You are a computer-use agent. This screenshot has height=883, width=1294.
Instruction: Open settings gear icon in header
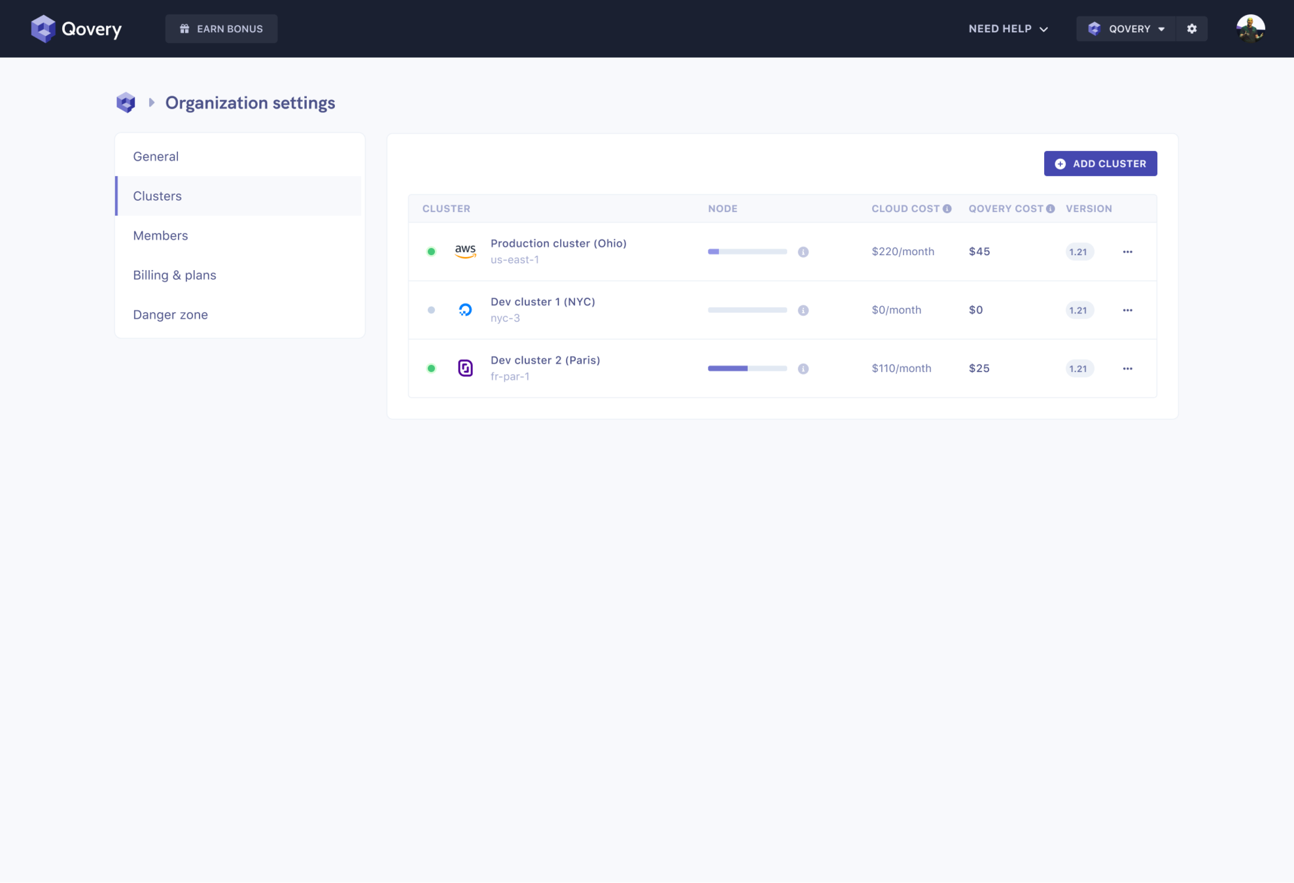click(1192, 29)
